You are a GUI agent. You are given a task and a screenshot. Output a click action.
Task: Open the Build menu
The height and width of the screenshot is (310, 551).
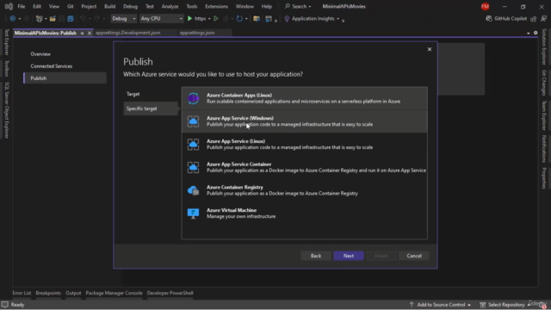[109, 6]
